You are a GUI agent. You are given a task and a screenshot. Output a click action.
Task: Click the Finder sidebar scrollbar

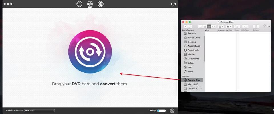(x=204, y=48)
